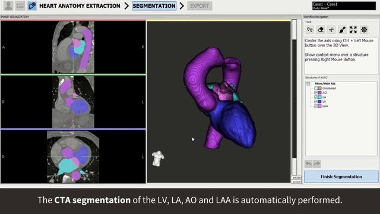This screenshot has width=380, height=214.
Task: Select the Heart Anatomy Extraction icon
Action: 32,5
